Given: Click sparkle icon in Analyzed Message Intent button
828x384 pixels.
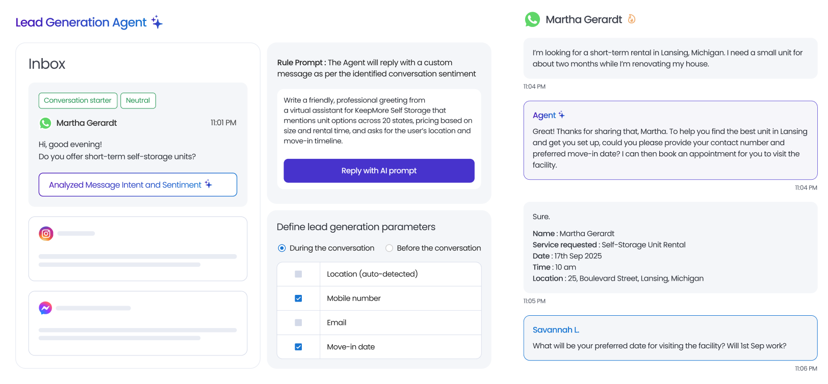Looking at the screenshot, I should pyautogui.click(x=209, y=184).
